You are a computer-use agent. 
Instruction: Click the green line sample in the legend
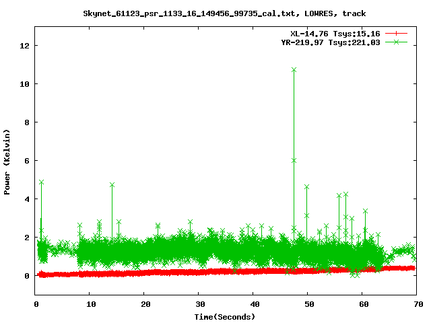(x=397, y=42)
